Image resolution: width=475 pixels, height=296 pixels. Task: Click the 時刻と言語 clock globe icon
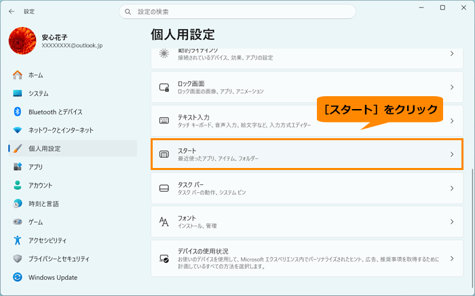18,204
